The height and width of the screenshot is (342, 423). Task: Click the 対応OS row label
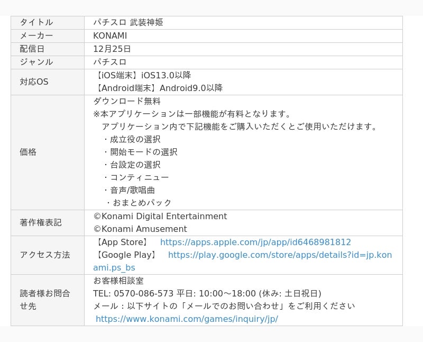(x=34, y=82)
